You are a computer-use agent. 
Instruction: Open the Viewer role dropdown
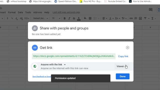click(122, 66)
